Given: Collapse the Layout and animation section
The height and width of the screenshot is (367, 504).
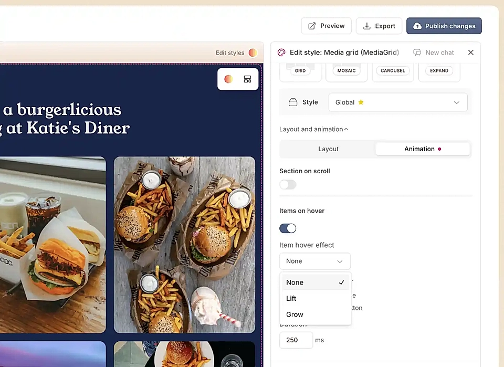Looking at the screenshot, I should pyautogui.click(x=314, y=129).
